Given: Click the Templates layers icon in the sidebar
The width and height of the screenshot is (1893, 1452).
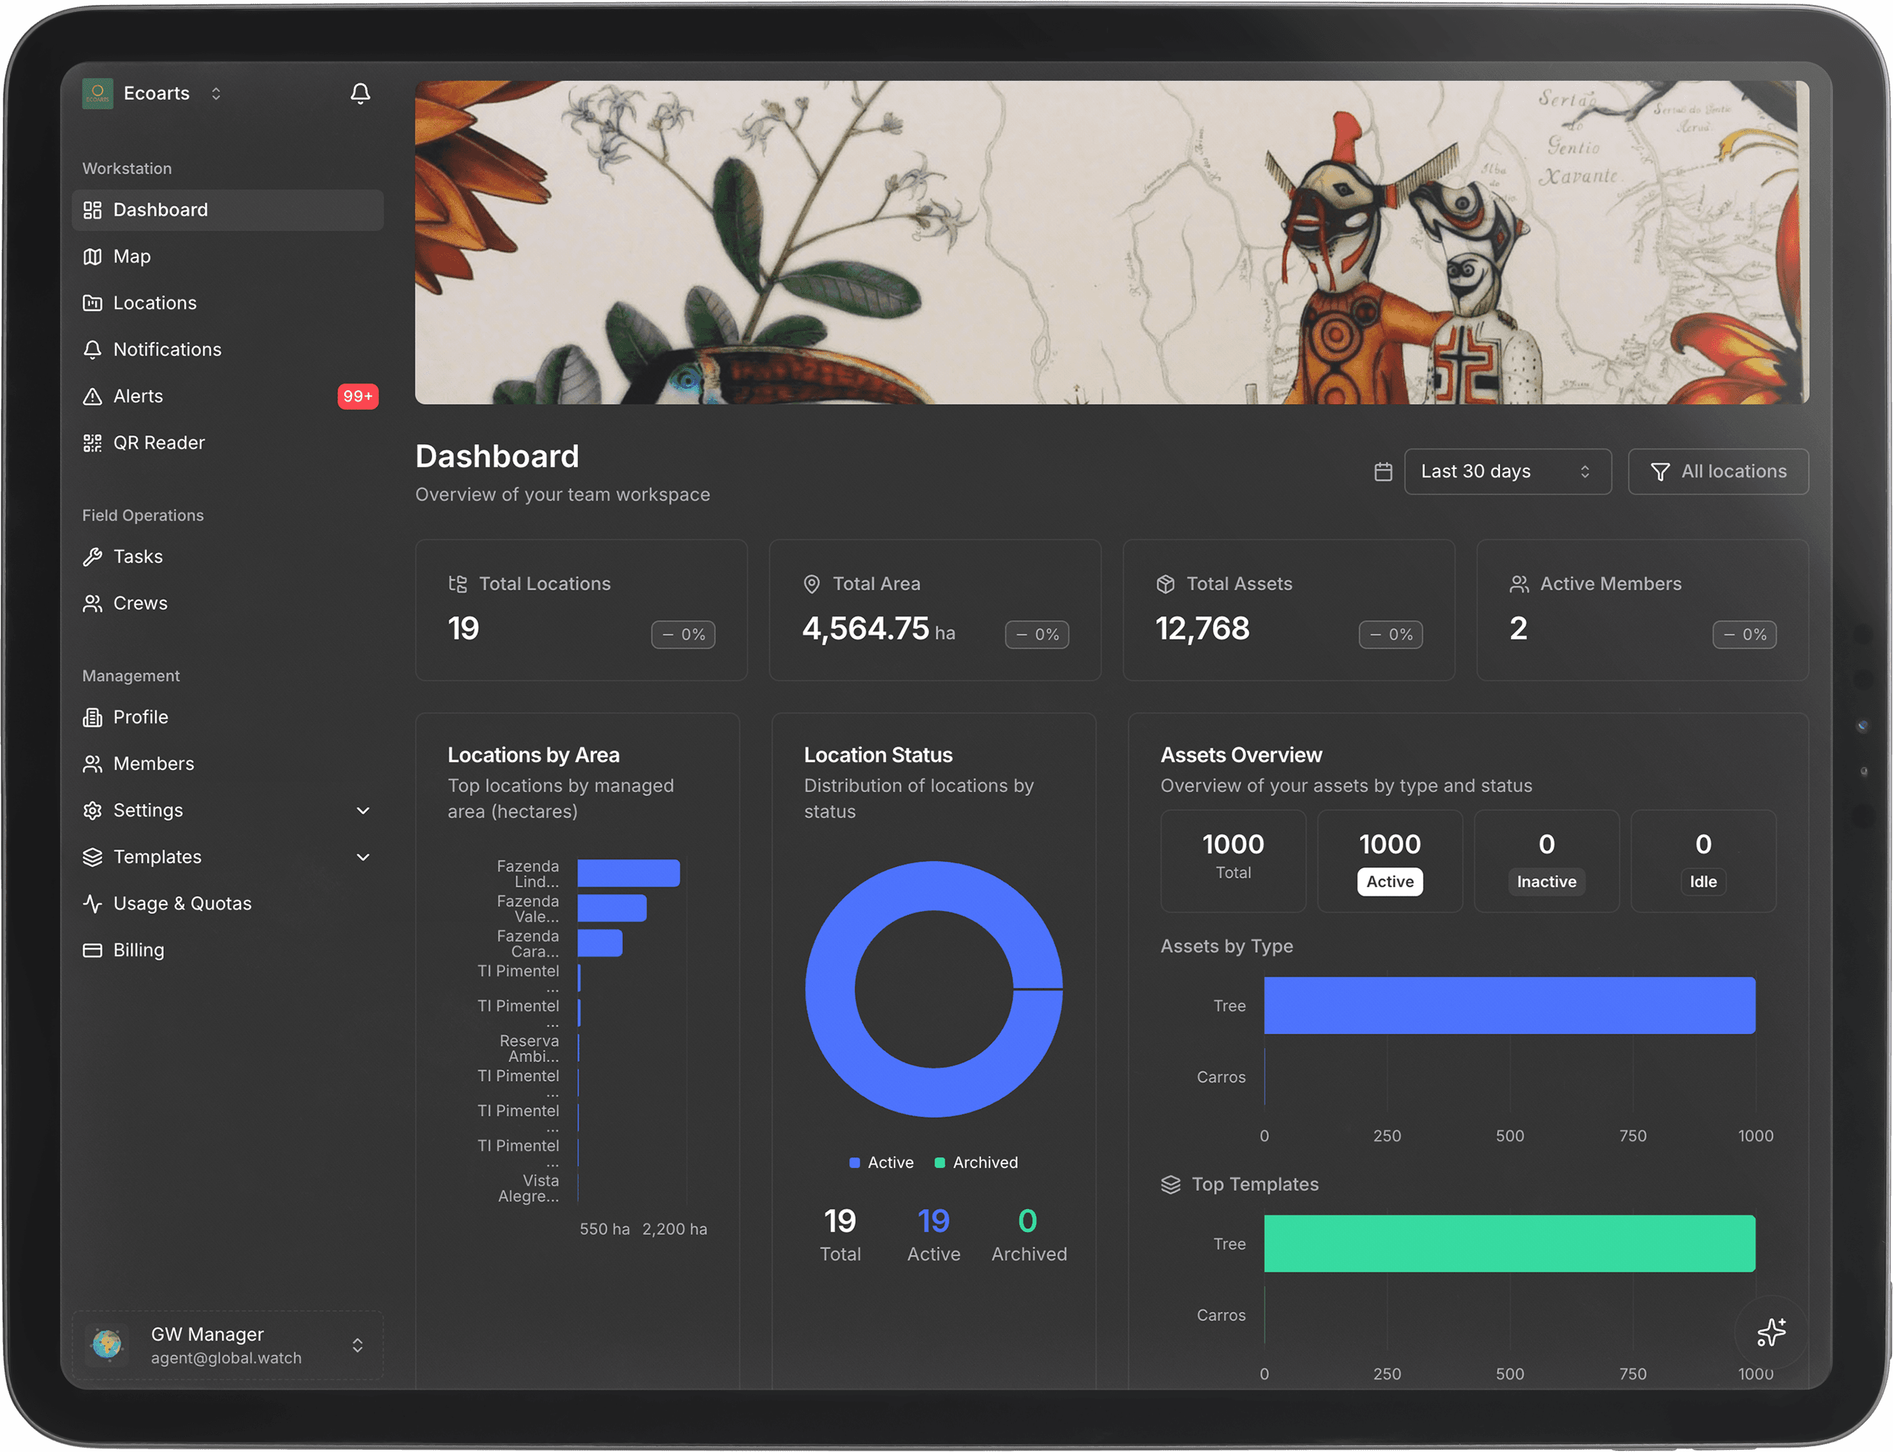Looking at the screenshot, I should [x=92, y=858].
